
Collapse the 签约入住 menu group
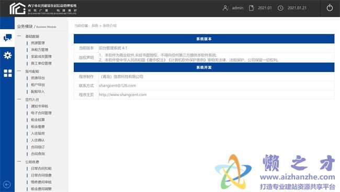[19, 100]
